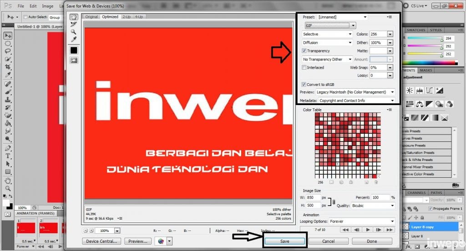466x251 pixels.
Task: Switch to the Optimized tab
Action: click(110, 17)
